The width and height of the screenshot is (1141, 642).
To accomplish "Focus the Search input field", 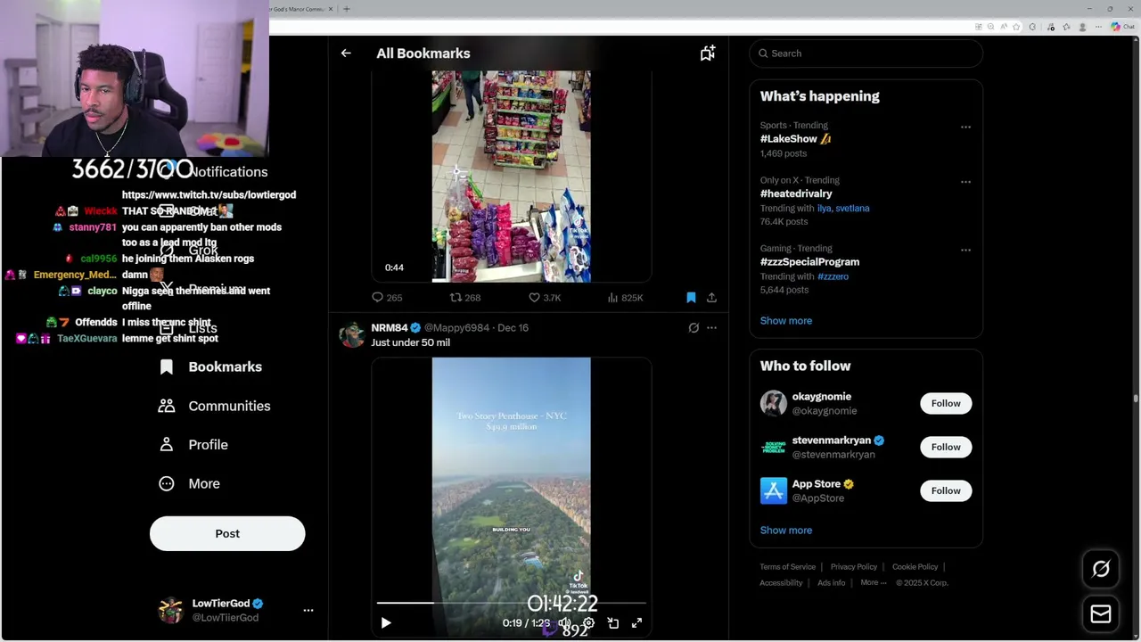I will click(866, 53).
